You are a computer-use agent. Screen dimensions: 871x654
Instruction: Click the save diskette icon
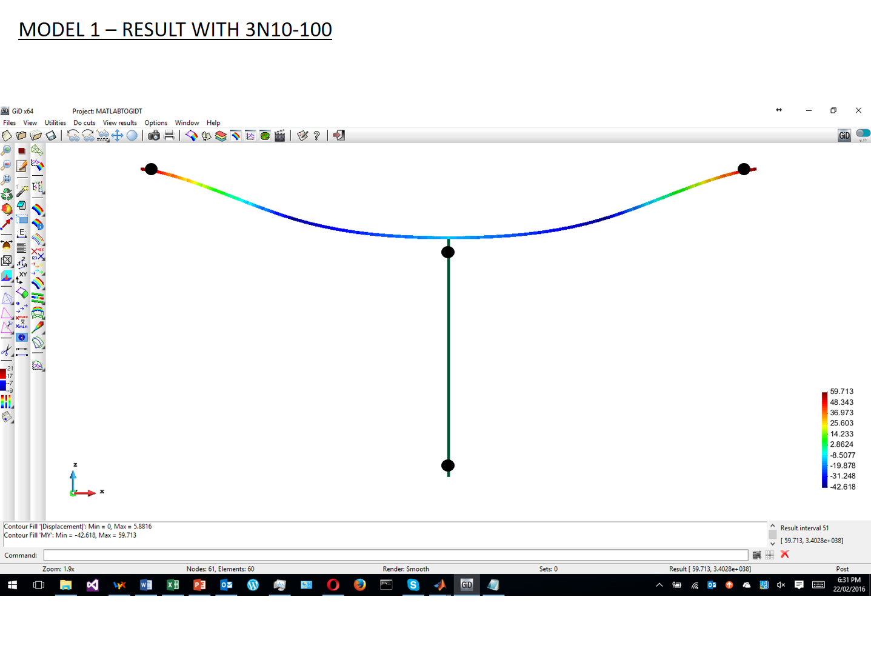pos(52,136)
